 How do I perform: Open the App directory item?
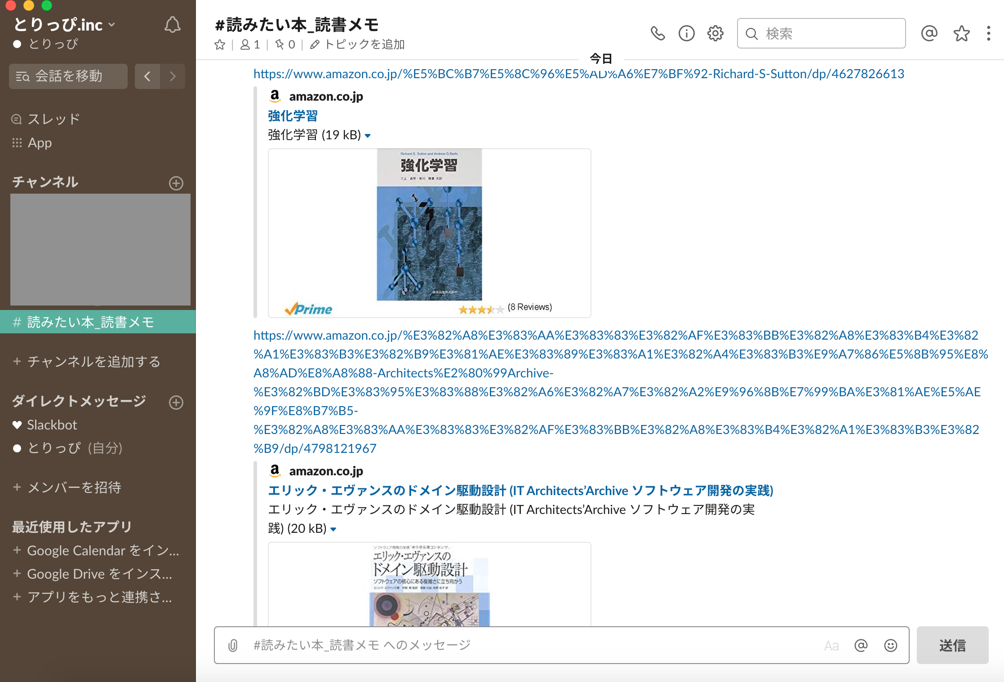coord(32,143)
